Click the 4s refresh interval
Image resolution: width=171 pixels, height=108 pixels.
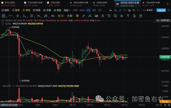(111, 10)
